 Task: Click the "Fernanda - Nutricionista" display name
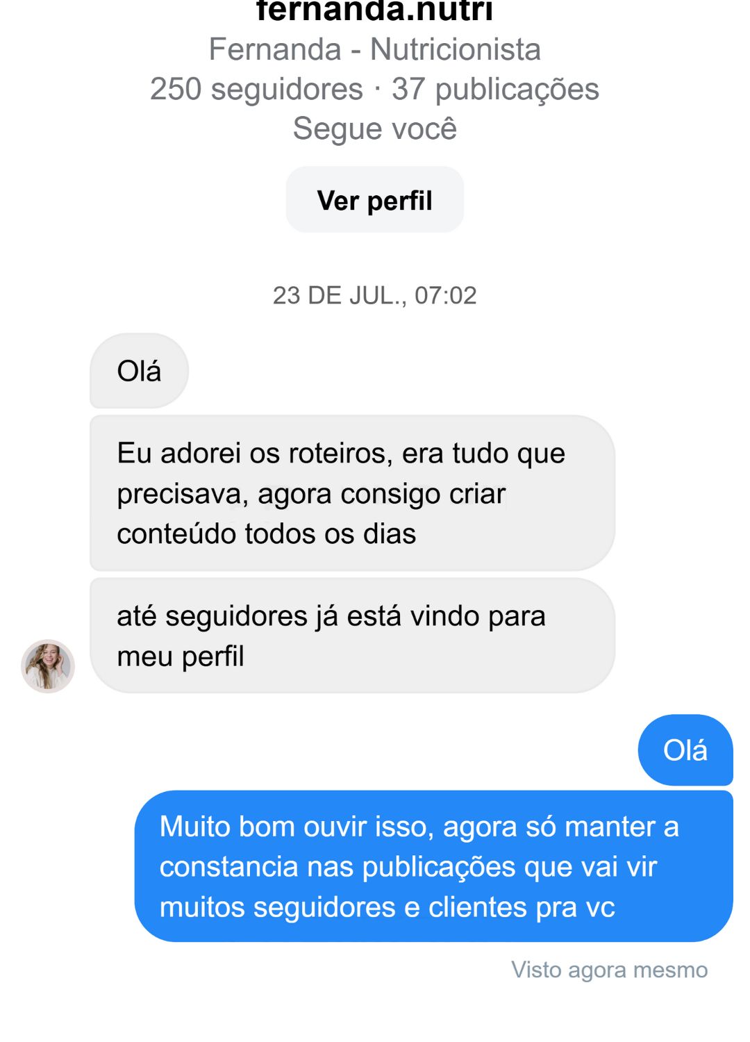(374, 49)
